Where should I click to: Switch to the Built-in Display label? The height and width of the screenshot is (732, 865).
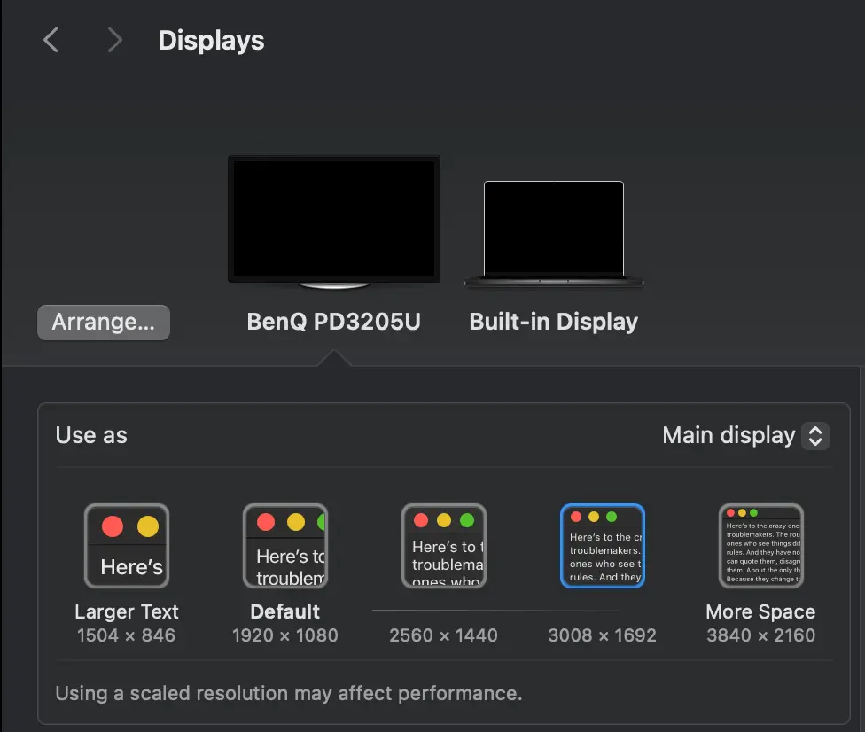point(553,322)
